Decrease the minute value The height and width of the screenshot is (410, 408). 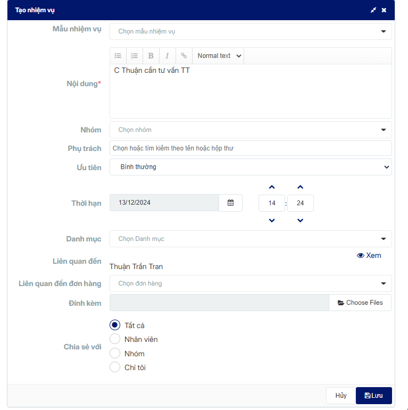coord(300,221)
